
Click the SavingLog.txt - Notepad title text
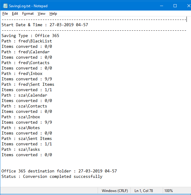[28, 6]
